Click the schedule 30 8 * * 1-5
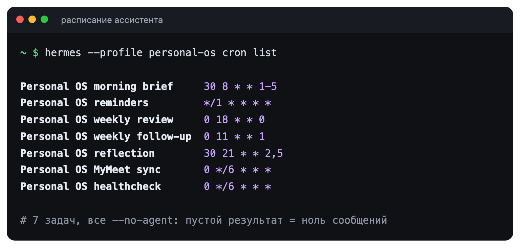 pyautogui.click(x=240, y=86)
